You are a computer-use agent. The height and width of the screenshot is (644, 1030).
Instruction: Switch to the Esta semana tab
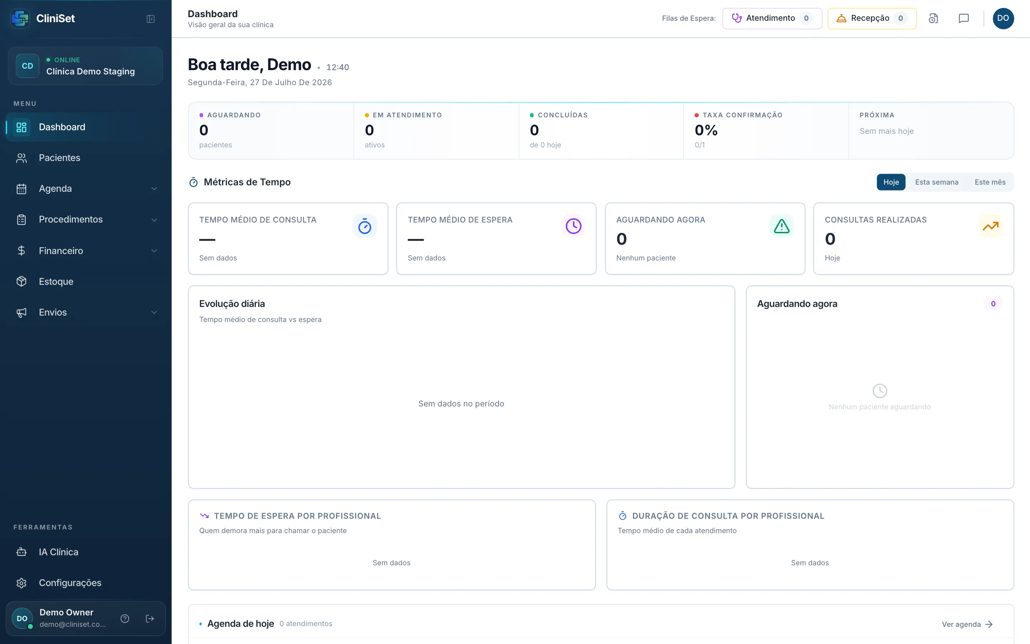937,182
